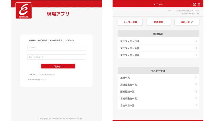Viewport: 215px width, 121px height.
Task: Open the help question mark icon
Action: tap(194, 4)
